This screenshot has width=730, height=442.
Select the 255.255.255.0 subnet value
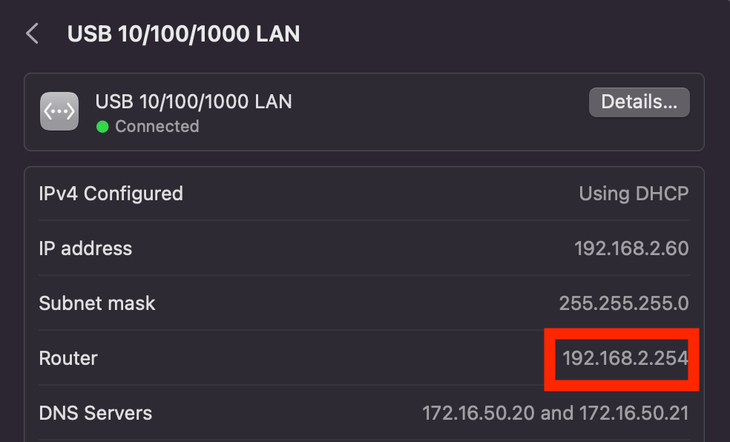[624, 303]
